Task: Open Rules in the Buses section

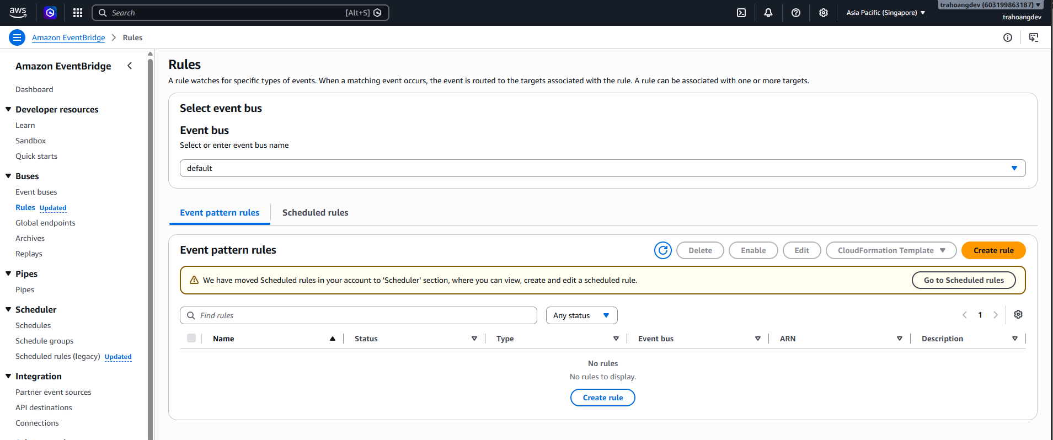Action: click(25, 207)
